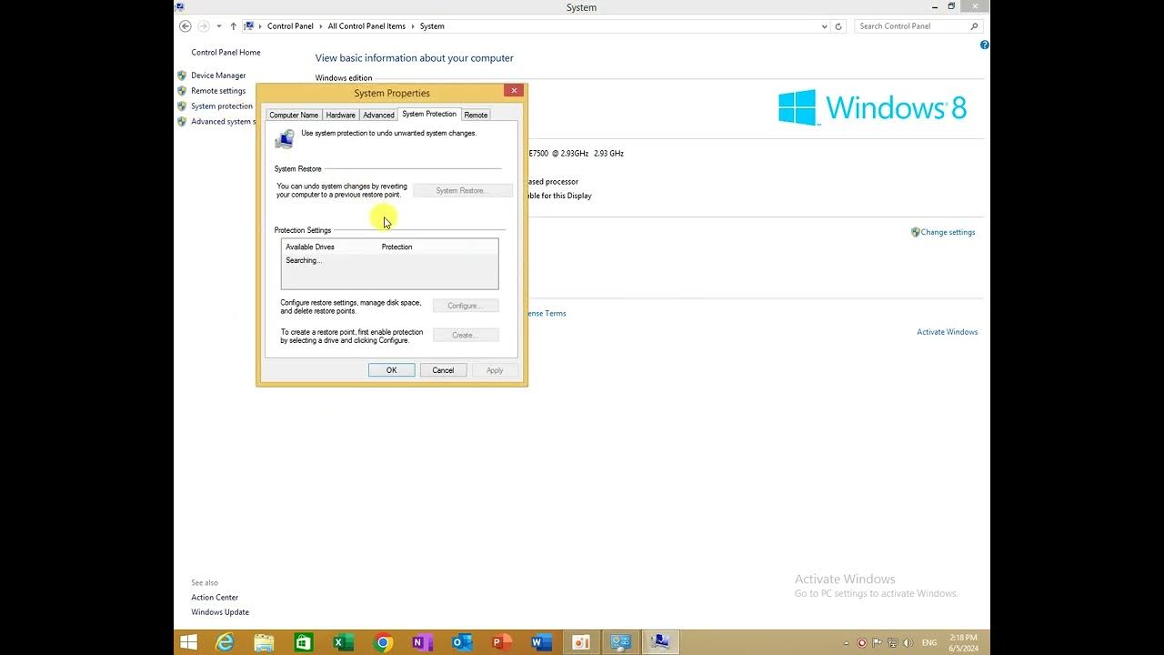Launch OneNote from taskbar
Screen dimensions: 1164x655
pos(422,642)
